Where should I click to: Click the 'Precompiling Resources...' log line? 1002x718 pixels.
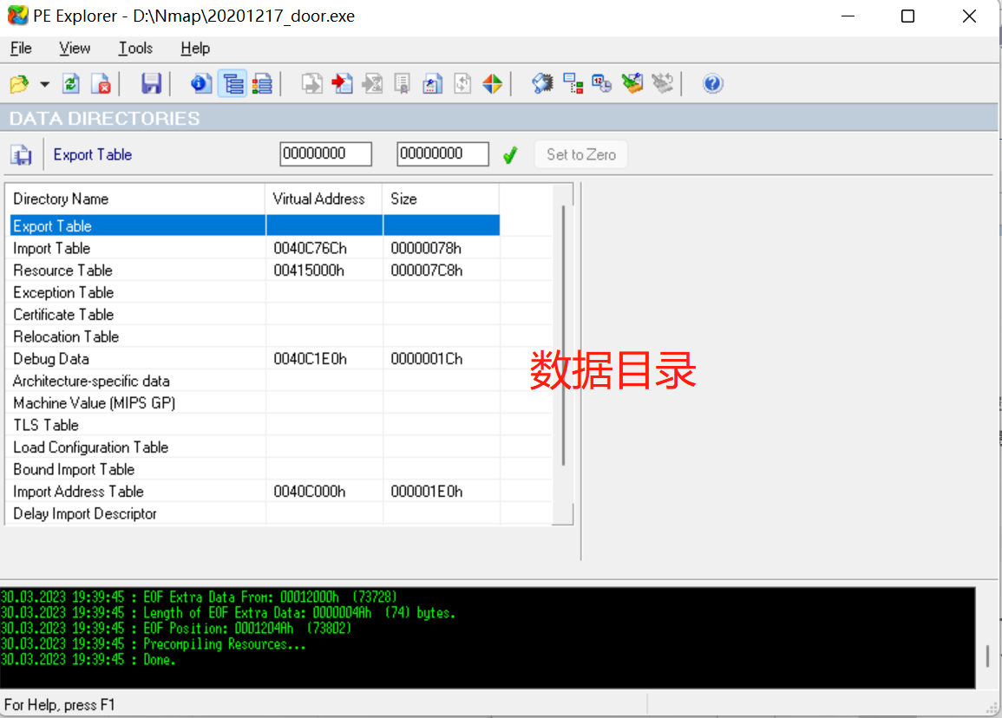click(x=154, y=644)
